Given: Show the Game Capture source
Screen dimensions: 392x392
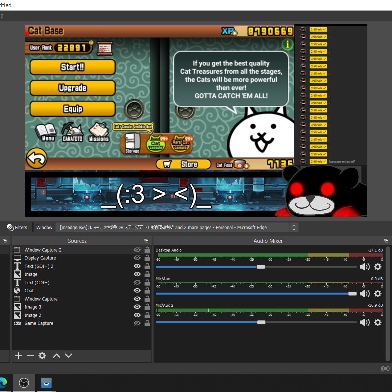Looking at the screenshot, I should point(137,323).
